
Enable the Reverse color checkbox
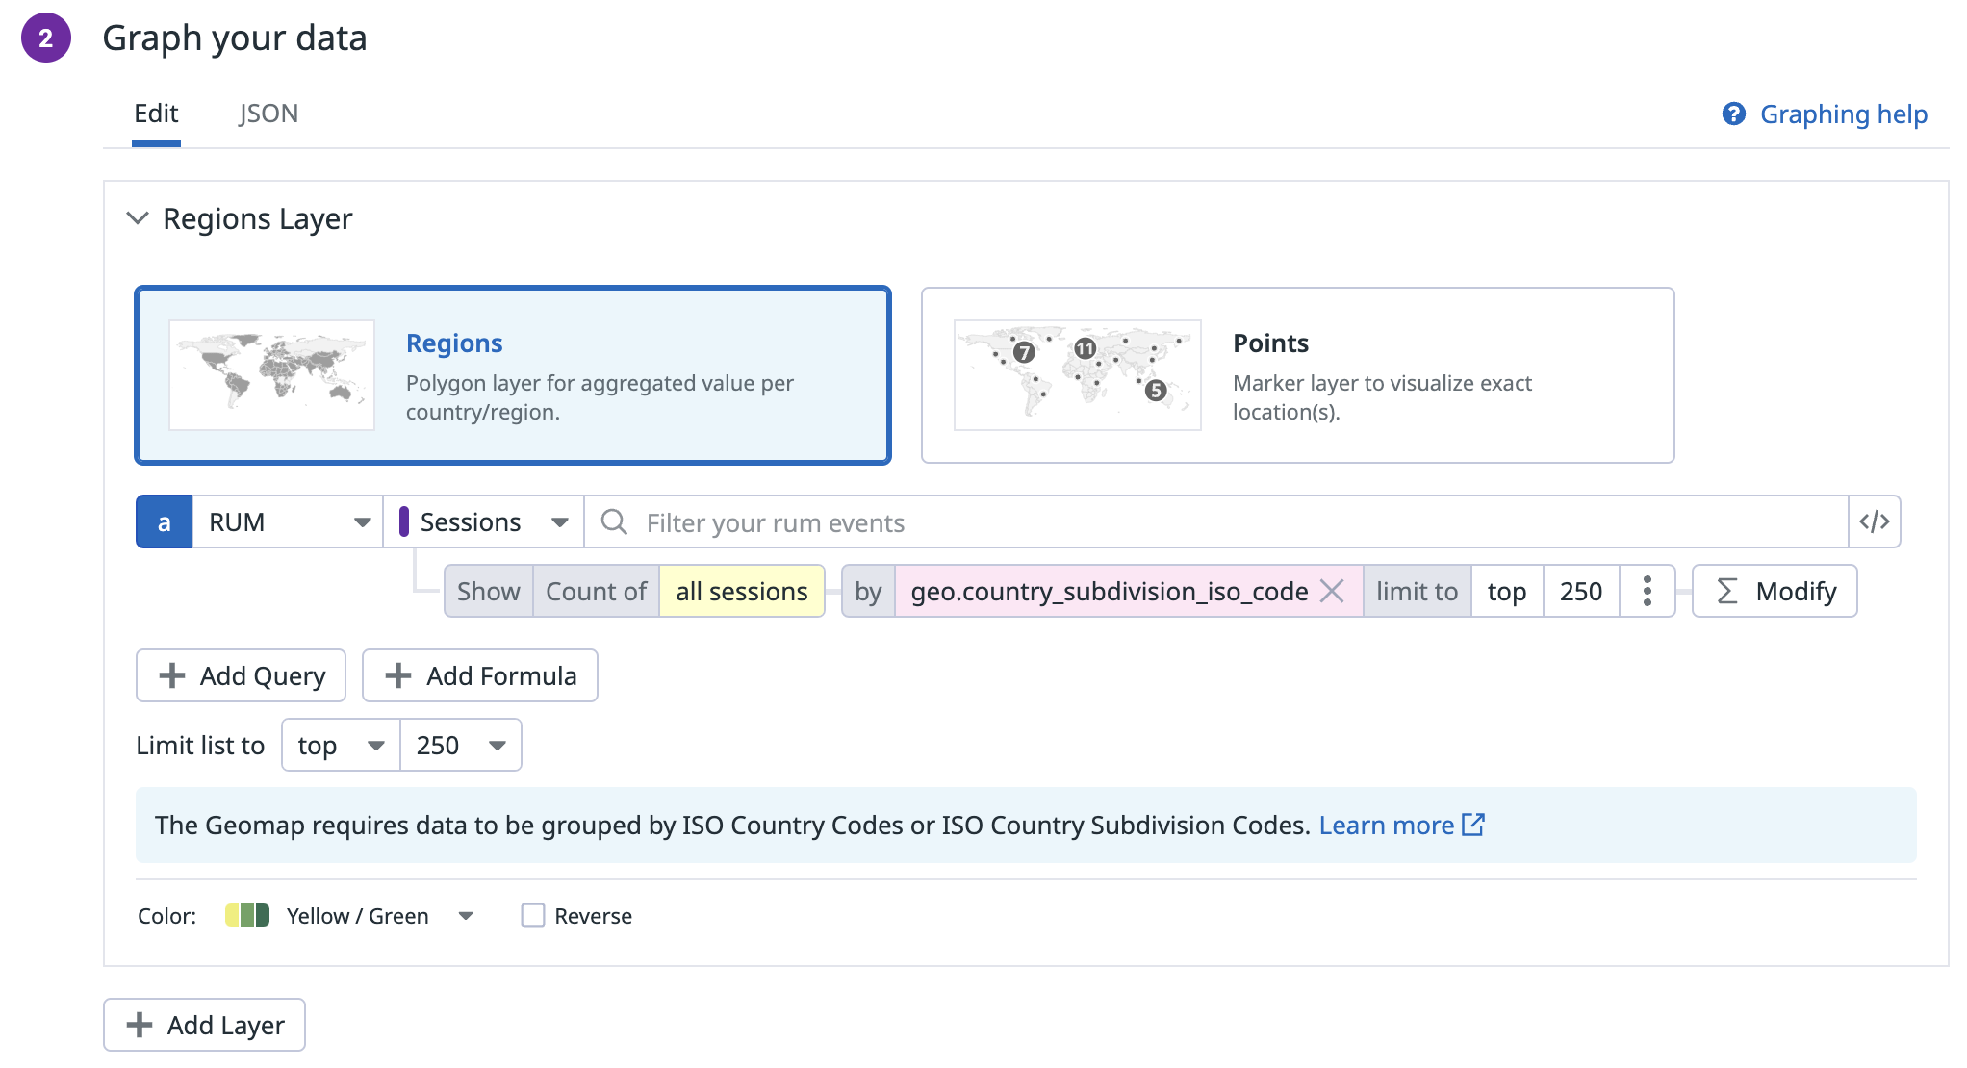(x=533, y=915)
